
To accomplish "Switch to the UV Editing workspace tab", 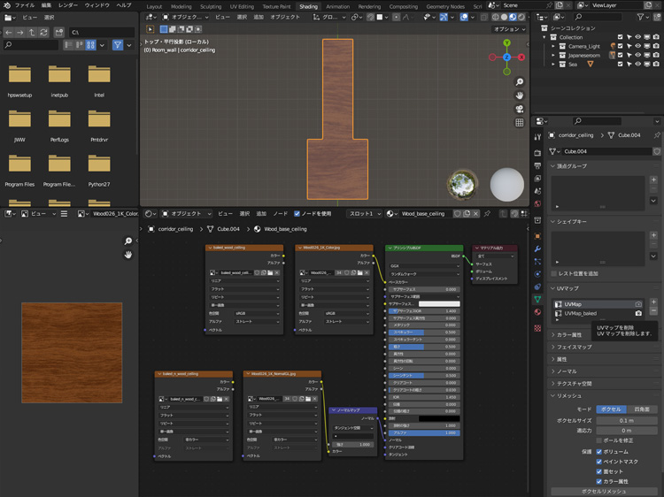I will pos(241,6).
